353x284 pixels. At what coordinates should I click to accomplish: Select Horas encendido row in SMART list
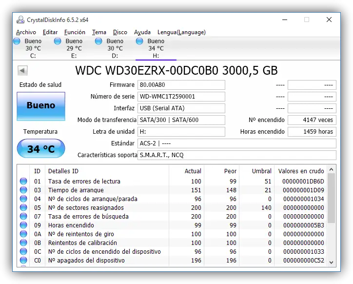(172, 225)
